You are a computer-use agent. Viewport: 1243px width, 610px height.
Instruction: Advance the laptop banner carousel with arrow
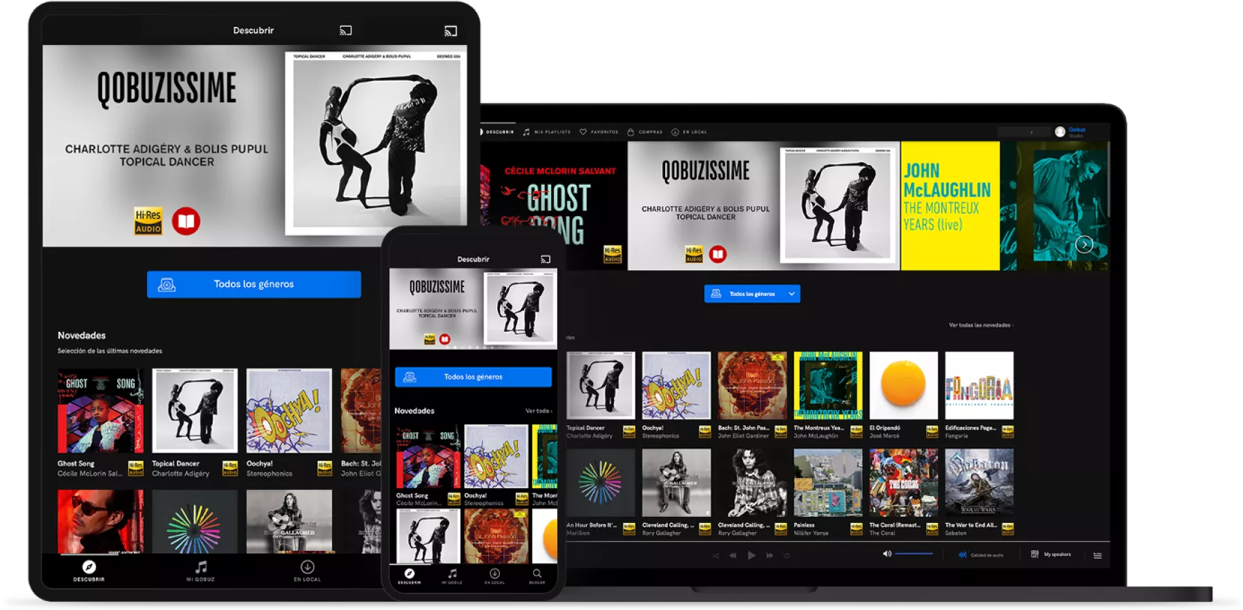coord(1084,244)
